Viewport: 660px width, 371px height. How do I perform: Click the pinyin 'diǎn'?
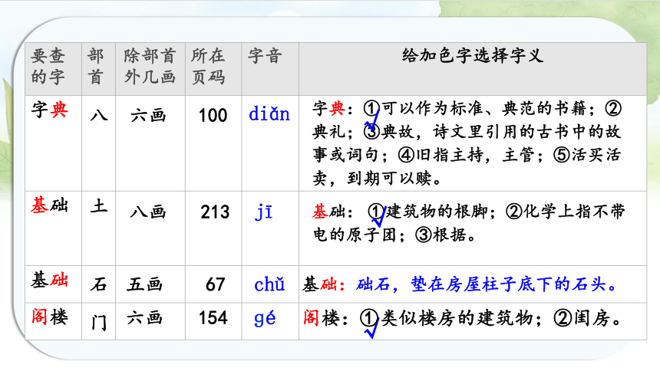pos(269,114)
